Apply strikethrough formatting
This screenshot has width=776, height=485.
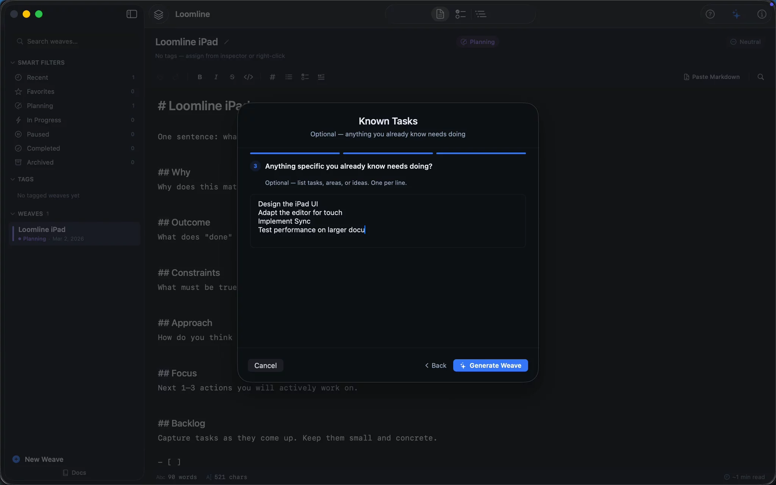point(232,77)
